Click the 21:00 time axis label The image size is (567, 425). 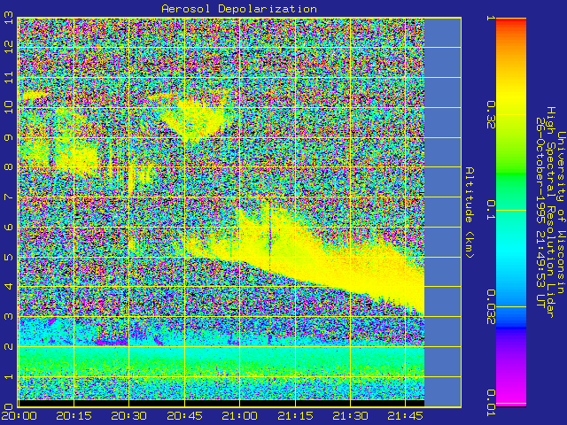[x=240, y=416]
